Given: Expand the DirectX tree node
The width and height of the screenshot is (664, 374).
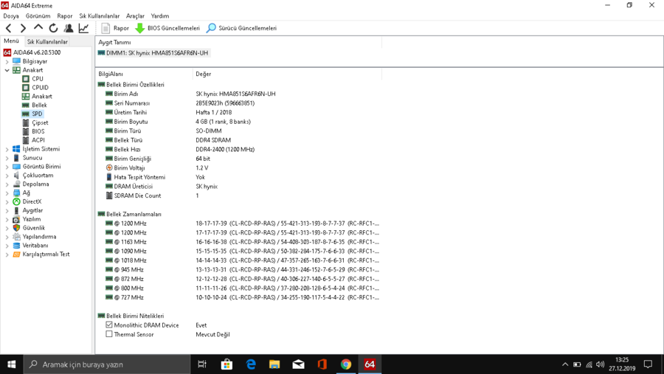Looking at the screenshot, I should pos(7,201).
